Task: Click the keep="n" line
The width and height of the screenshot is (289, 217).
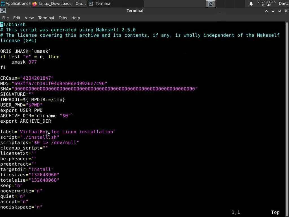Action: click(x=11, y=185)
